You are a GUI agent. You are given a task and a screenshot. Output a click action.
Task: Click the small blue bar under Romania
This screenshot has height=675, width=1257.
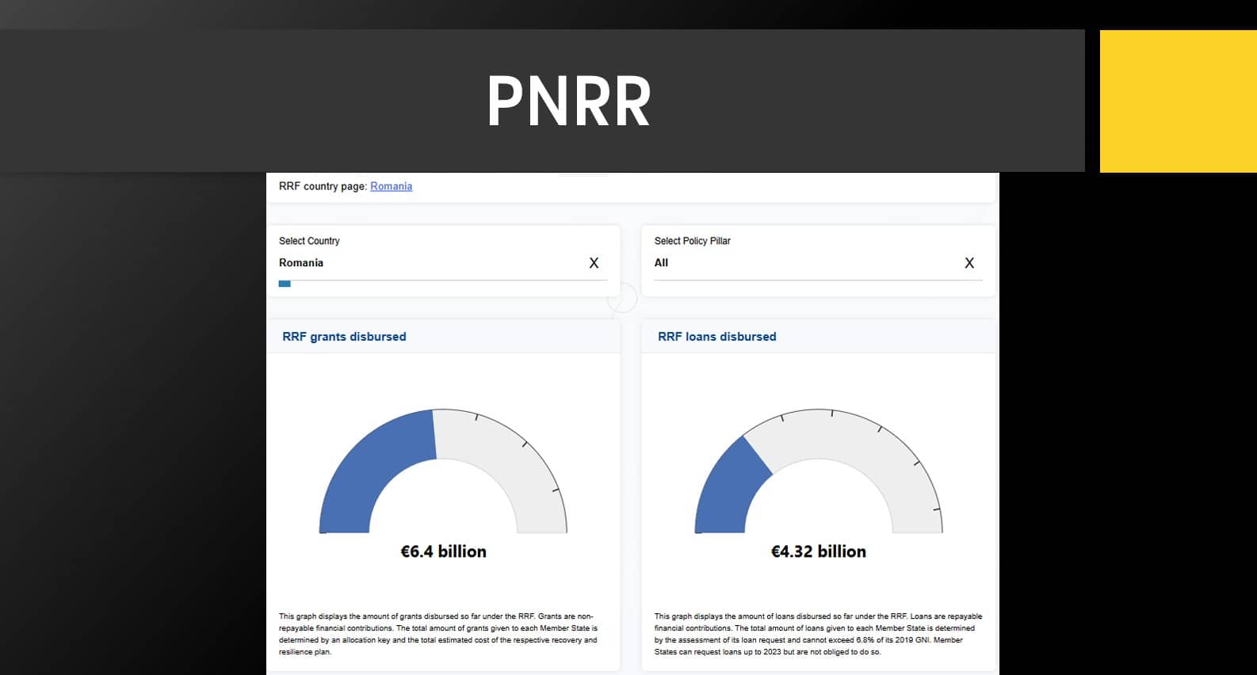coord(285,284)
